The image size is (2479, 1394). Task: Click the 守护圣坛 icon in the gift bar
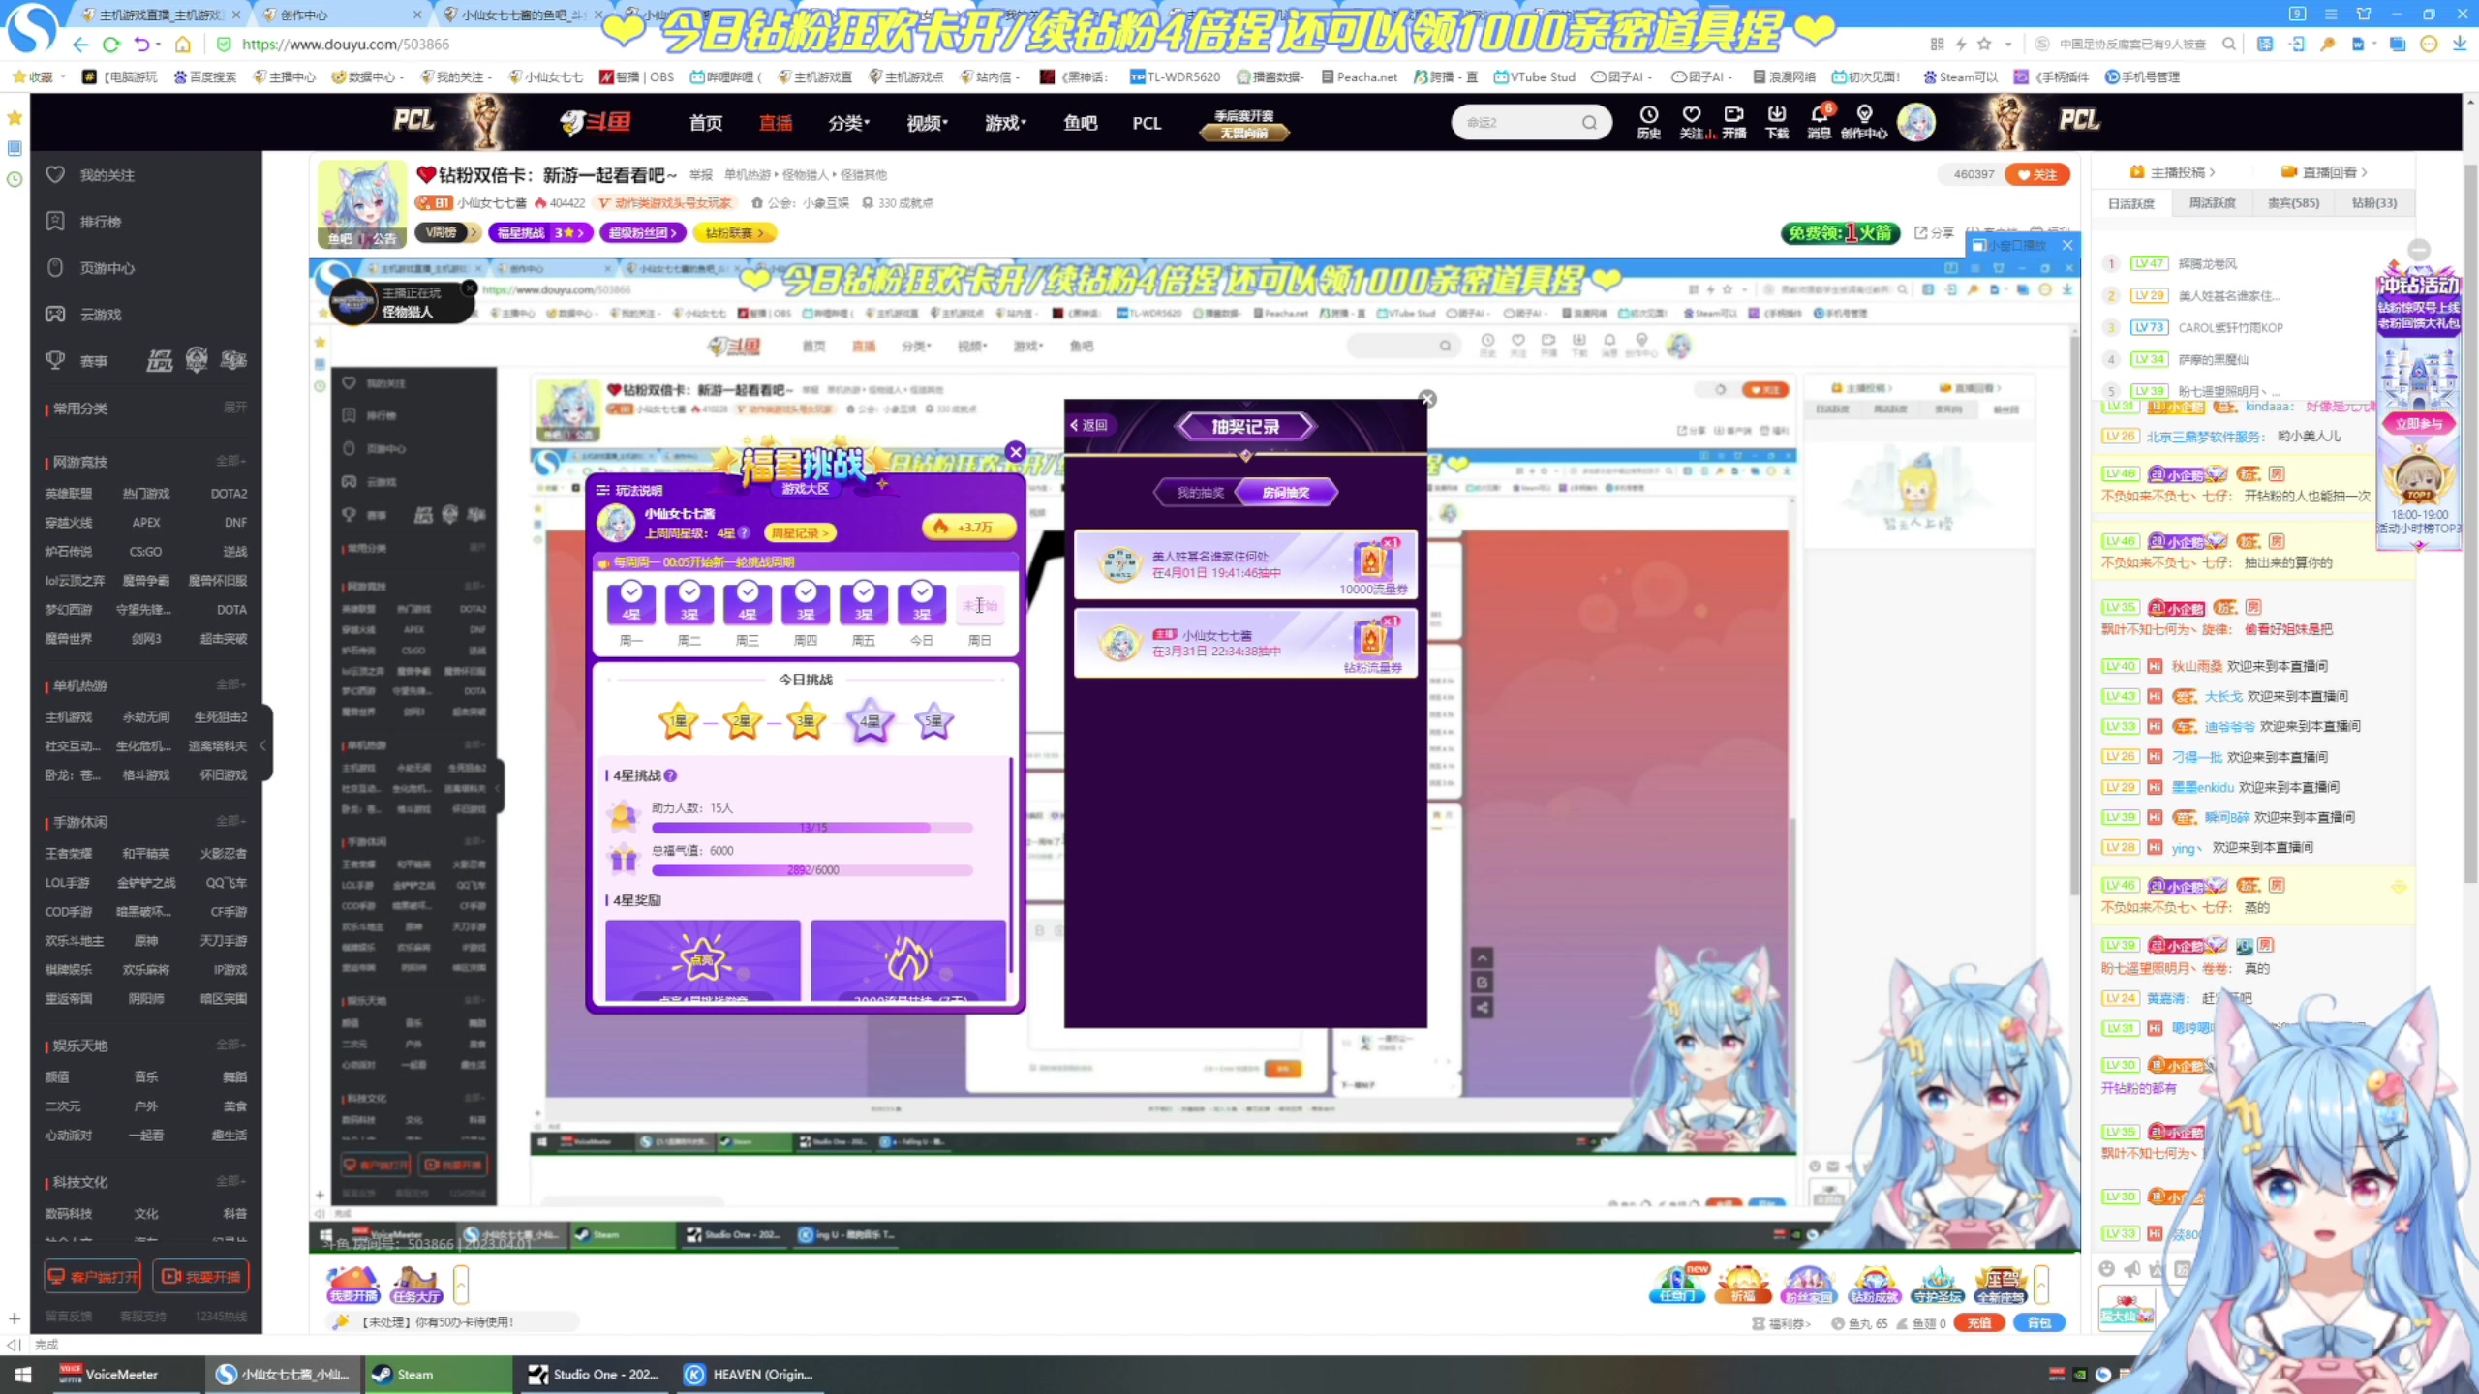[x=1938, y=1285]
